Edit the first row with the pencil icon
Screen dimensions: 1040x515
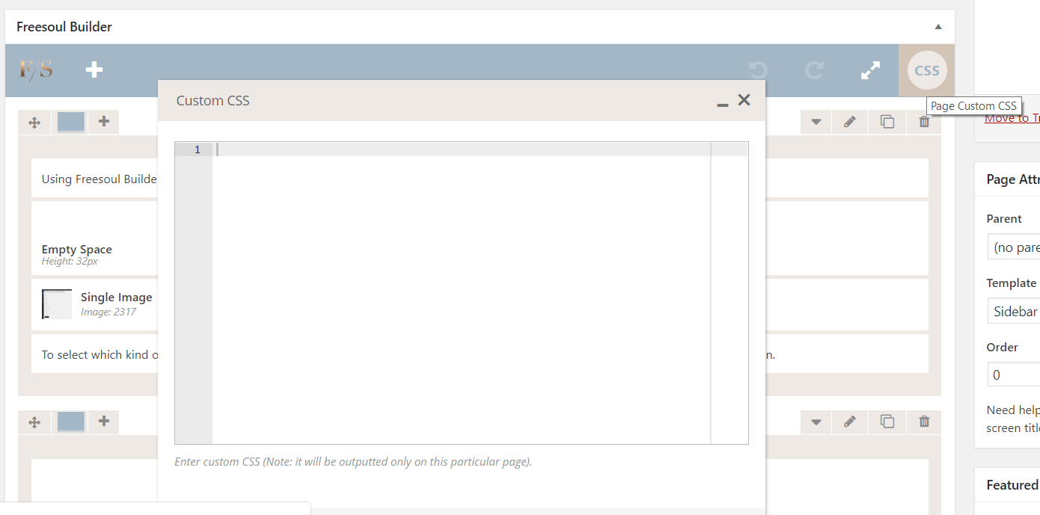coord(850,122)
